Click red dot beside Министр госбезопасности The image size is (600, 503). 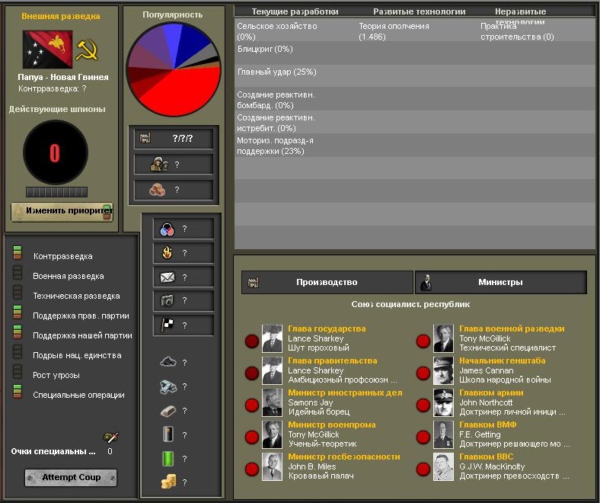click(x=252, y=469)
